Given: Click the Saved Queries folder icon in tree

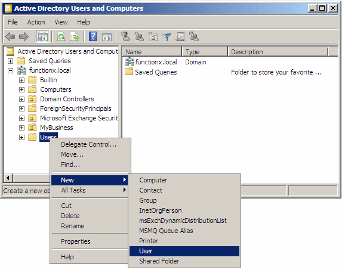Looking at the screenshot, I should [x=21, y=61].
